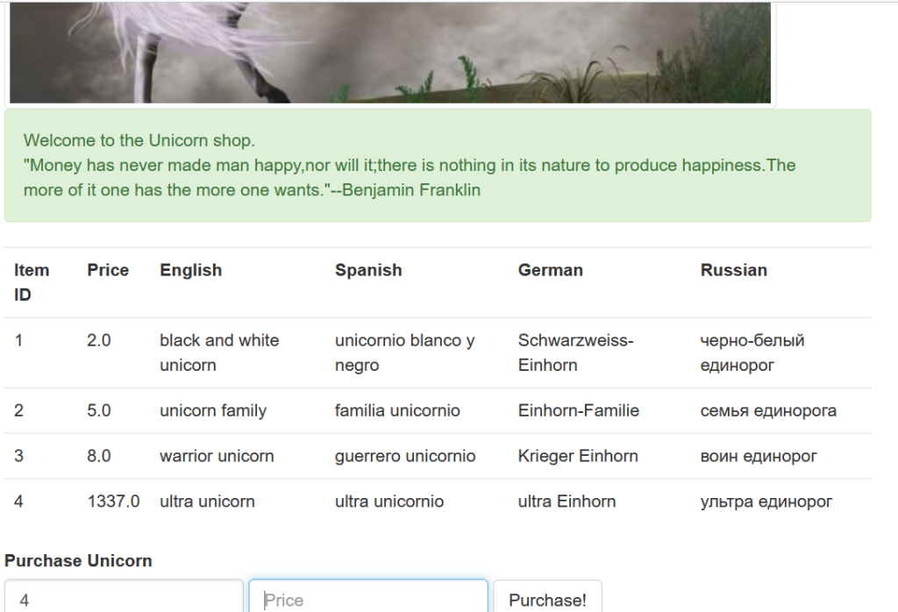Viewport: 898px width, 612px height.
Task: Click Item ID cell '2'
Action: [18, 410]
